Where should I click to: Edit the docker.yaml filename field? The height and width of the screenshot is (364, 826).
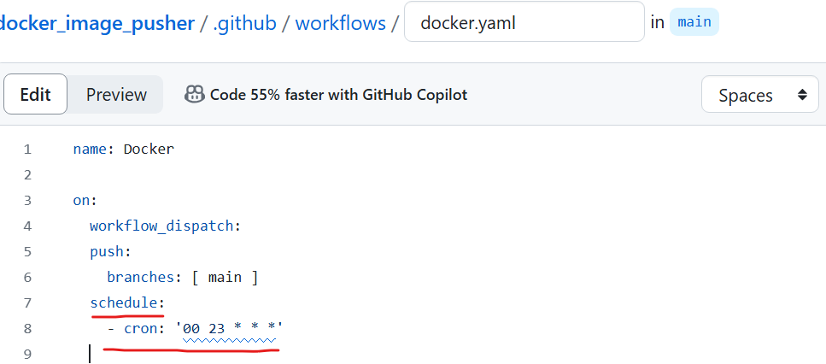[524, 21]
